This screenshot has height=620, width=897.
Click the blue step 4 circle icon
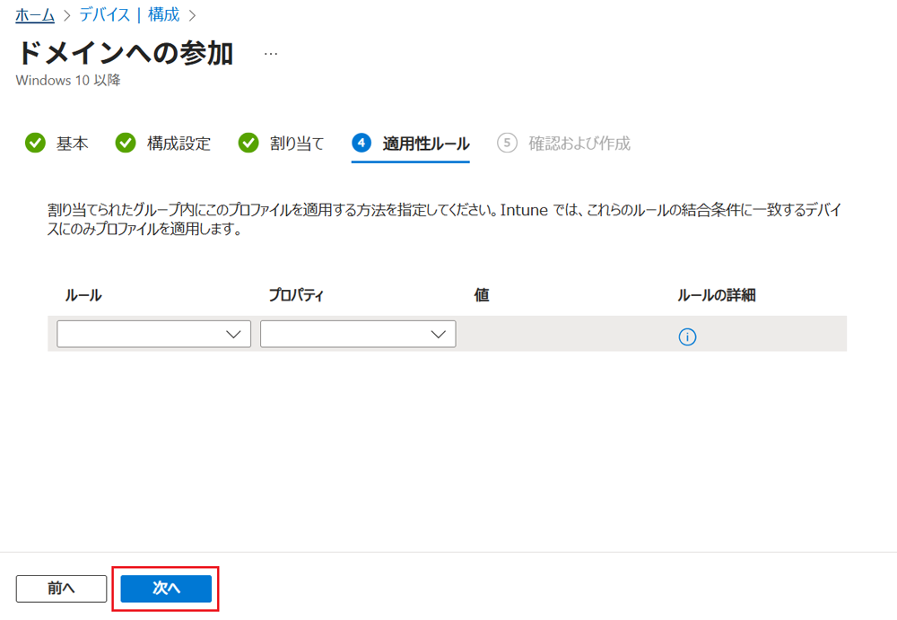tap(361, 143)
